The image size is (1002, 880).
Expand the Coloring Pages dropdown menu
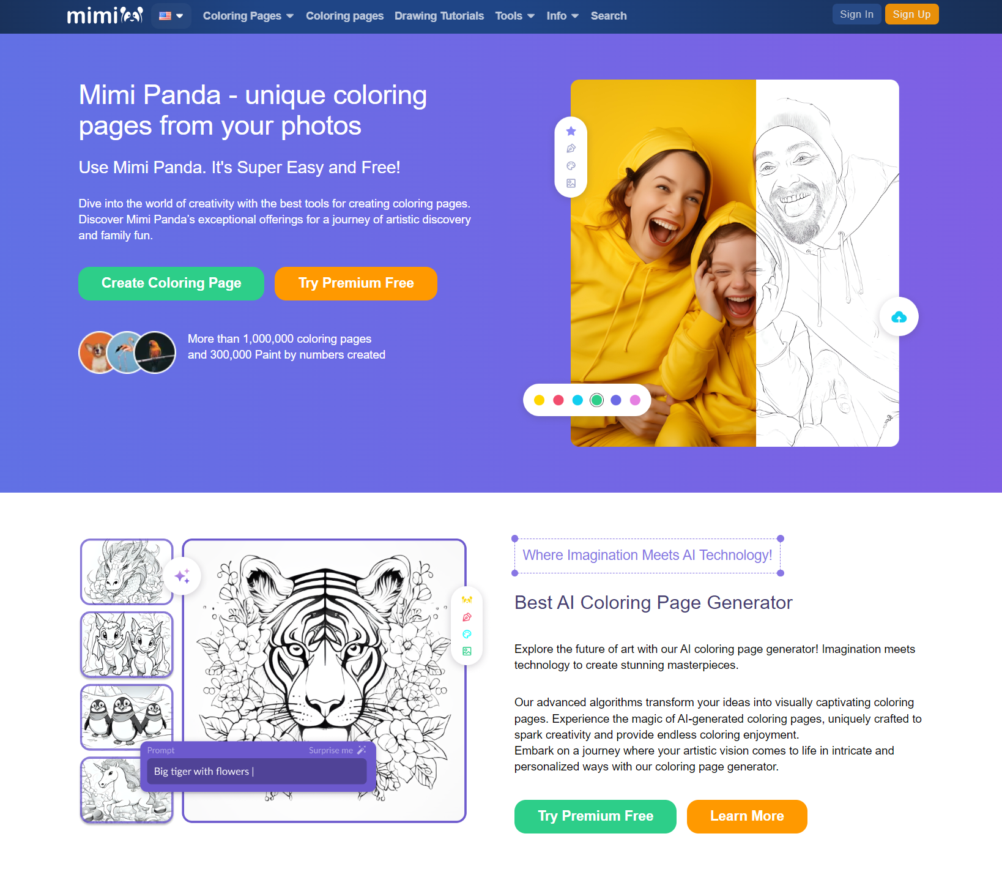tap(248, 16)
